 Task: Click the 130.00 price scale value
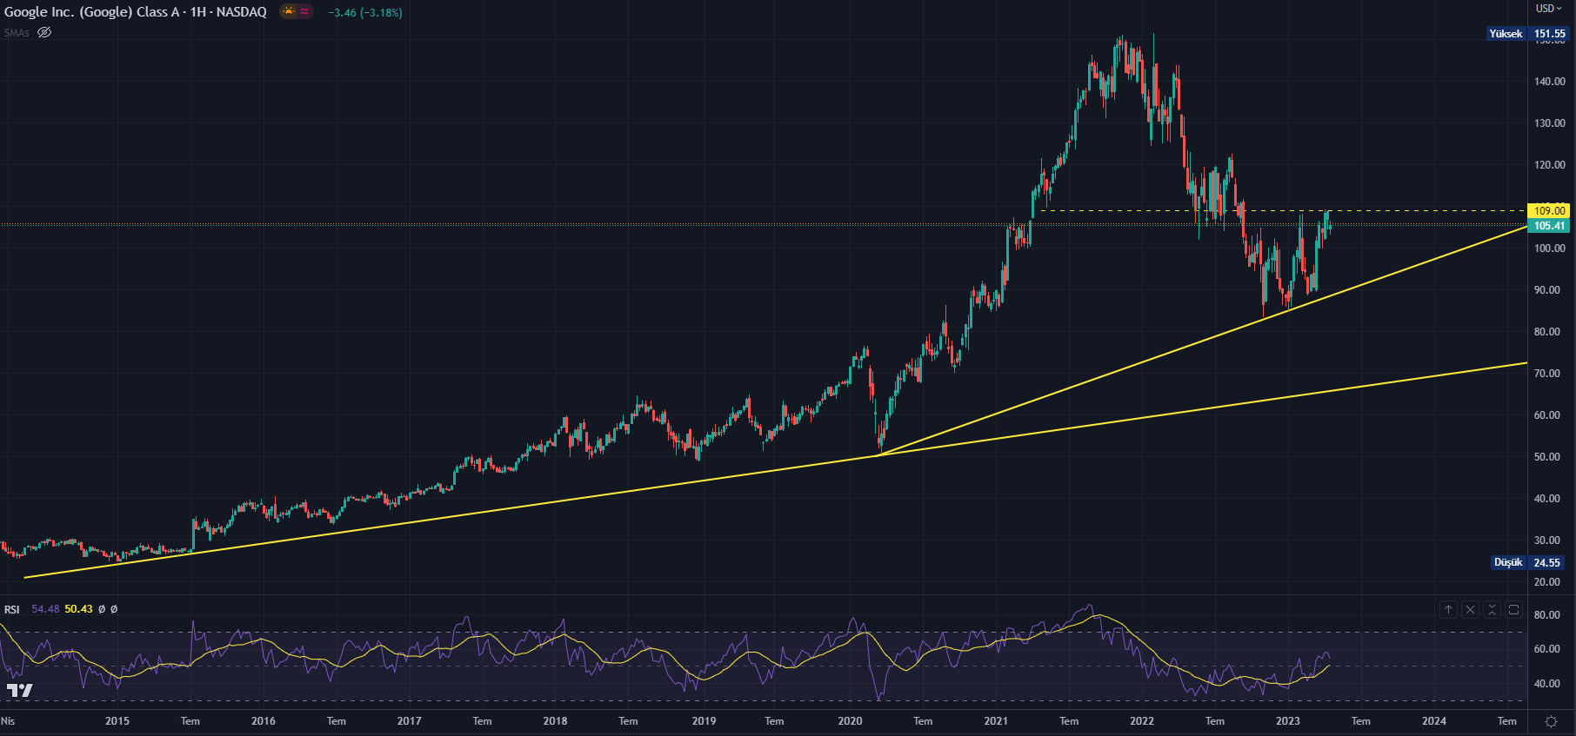point(1550,123)
